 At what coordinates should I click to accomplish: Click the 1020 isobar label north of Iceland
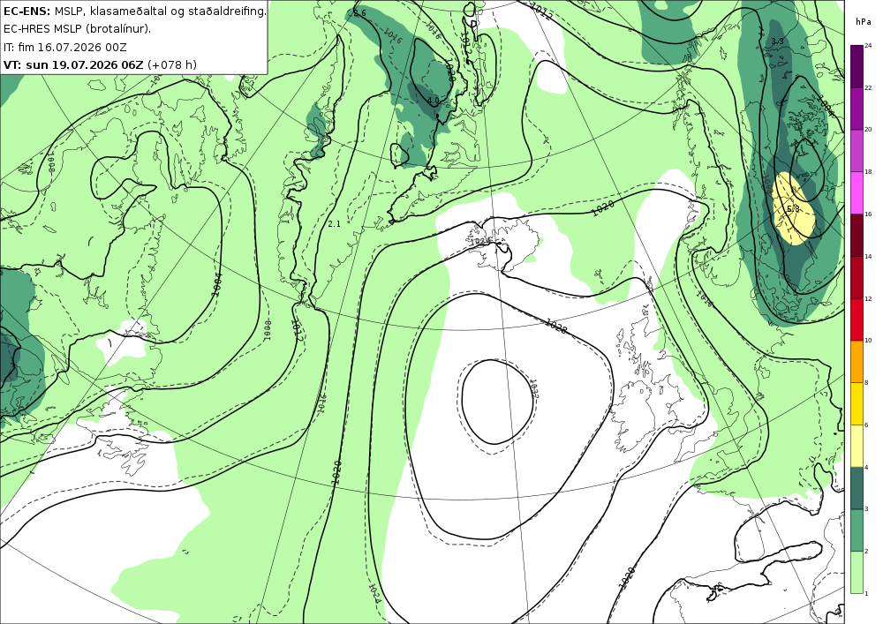click(x=602, y=208)
